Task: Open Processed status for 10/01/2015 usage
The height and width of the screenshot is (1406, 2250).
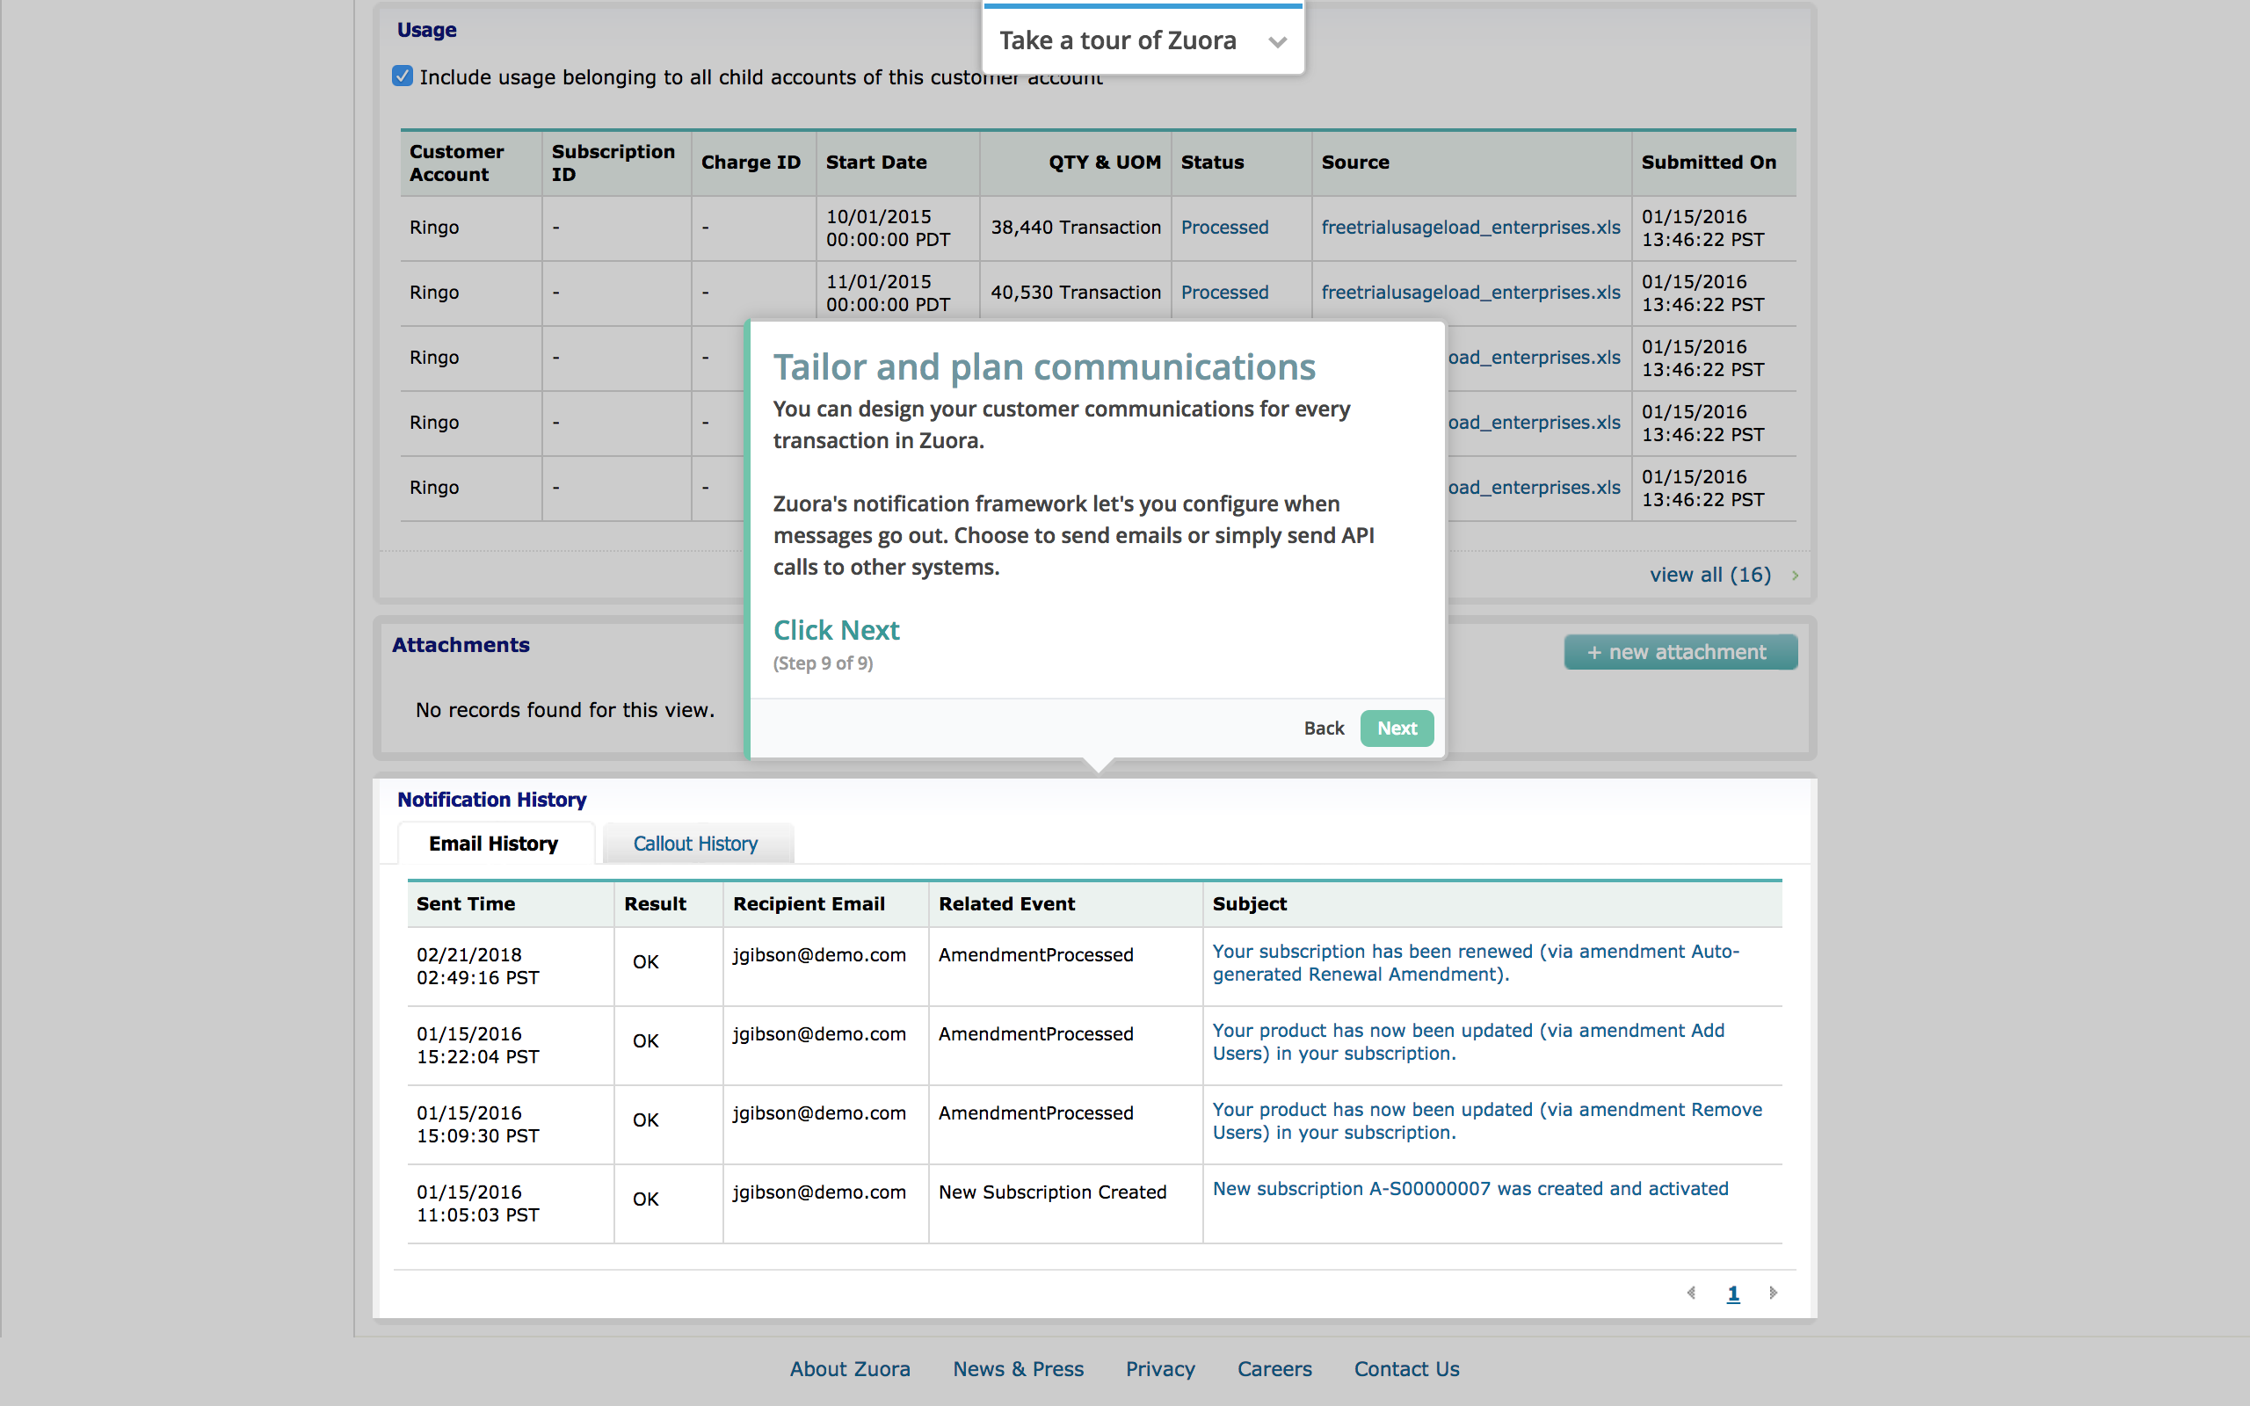Action: point(1224,228)
